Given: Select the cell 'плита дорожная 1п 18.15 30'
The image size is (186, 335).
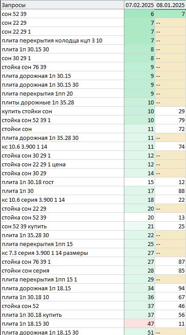Looking at the screenshot, I should [62, 332].
